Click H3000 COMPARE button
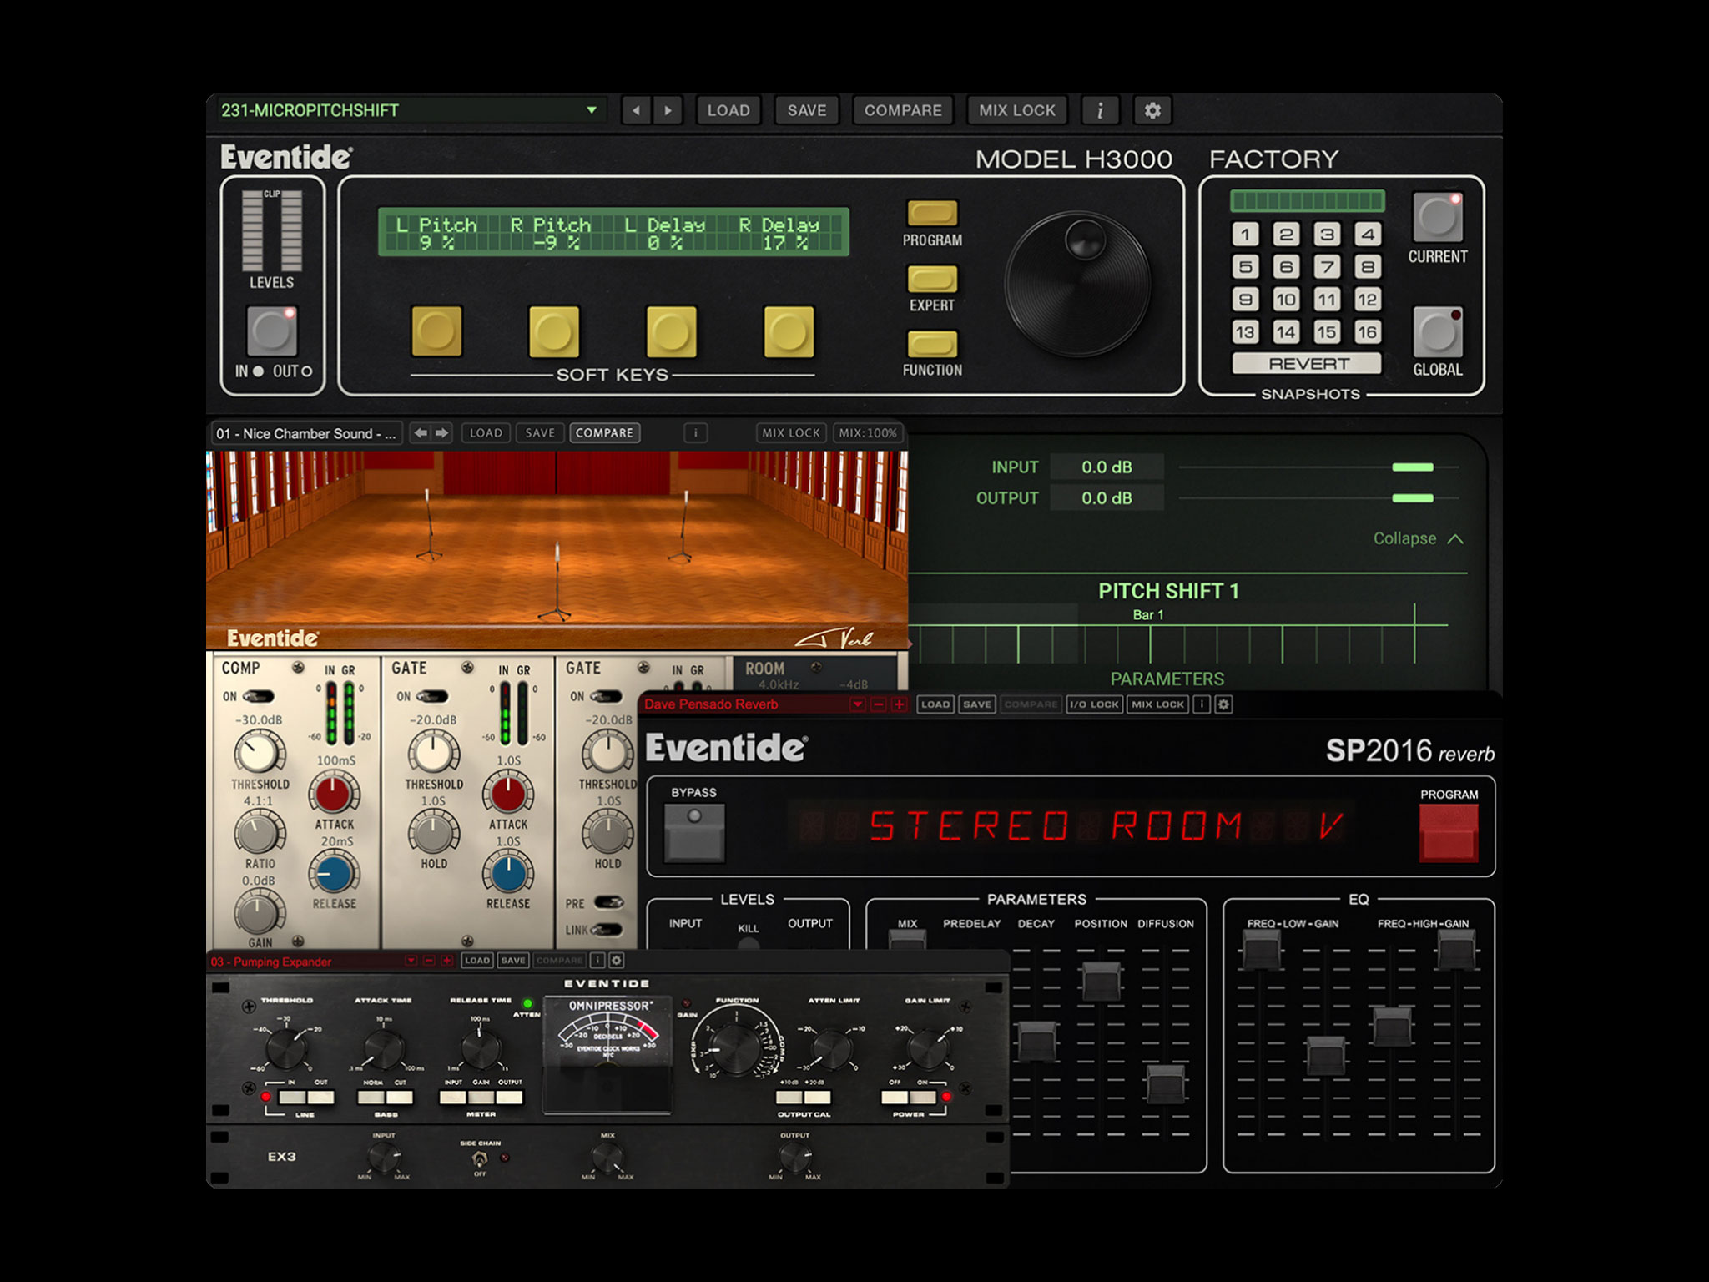This screenshot has width=1709, height=1282. 903,110
